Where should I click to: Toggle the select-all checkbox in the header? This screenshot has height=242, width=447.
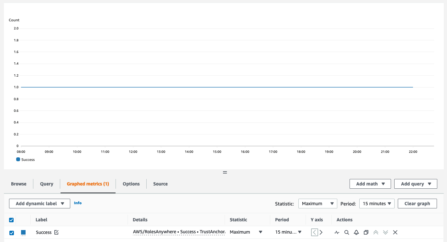pos(11,220)
